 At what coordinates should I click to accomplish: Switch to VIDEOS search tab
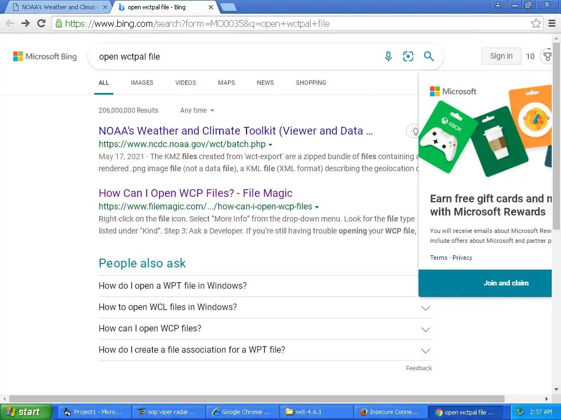coord(186,83)
